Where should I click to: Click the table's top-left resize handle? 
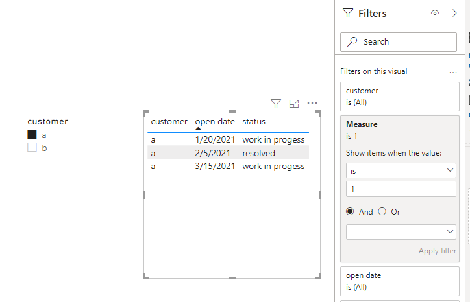click(146, 113)
